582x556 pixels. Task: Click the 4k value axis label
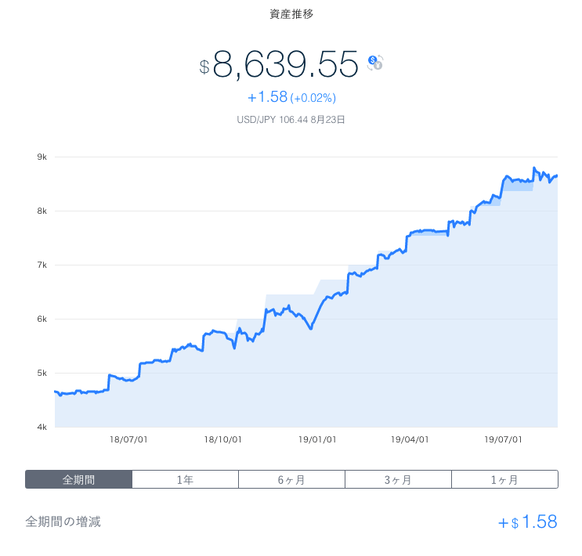pyautogui.click(x=42, y=427)
